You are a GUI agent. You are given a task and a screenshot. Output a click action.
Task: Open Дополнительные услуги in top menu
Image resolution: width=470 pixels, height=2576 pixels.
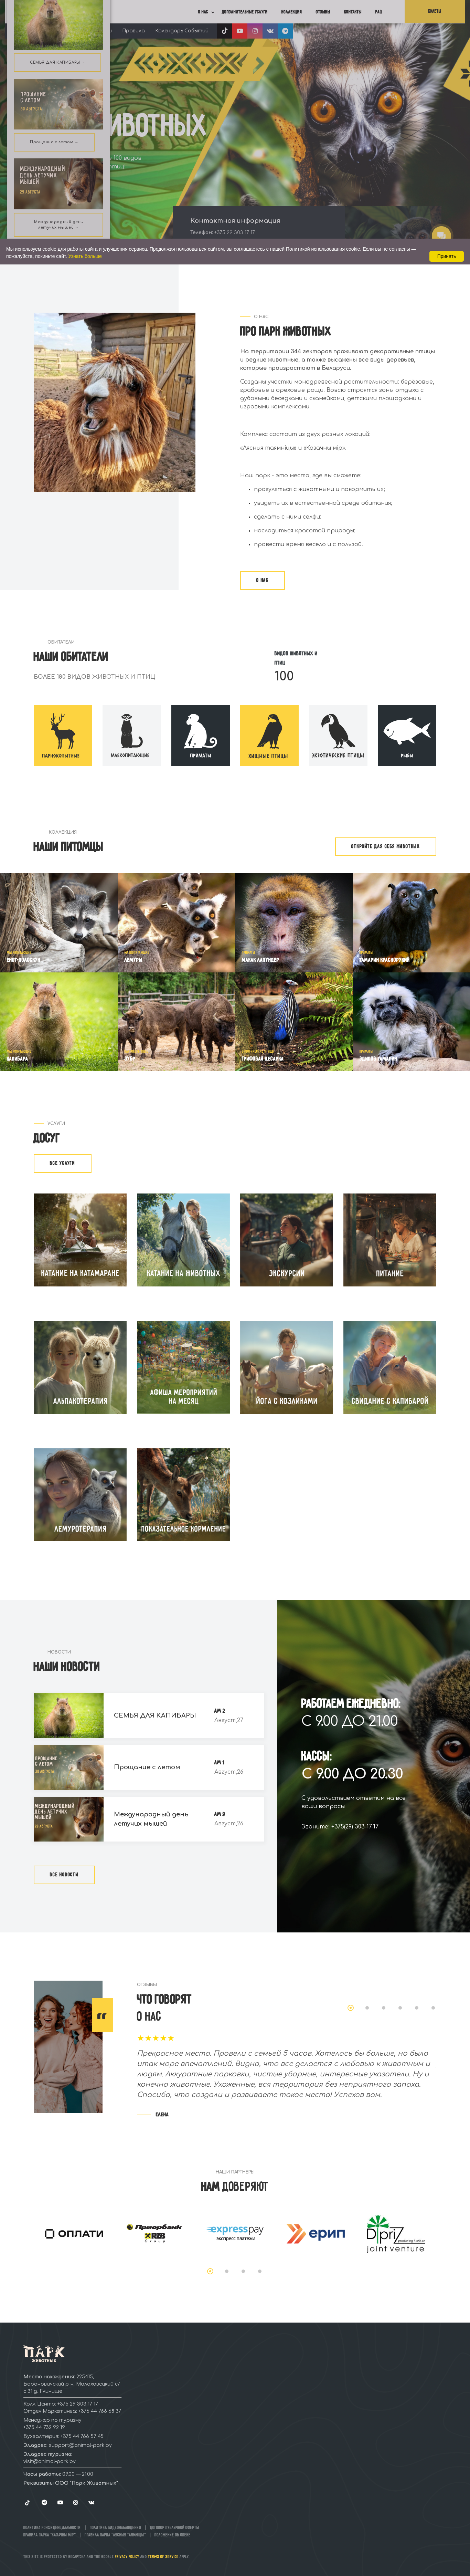244,12
